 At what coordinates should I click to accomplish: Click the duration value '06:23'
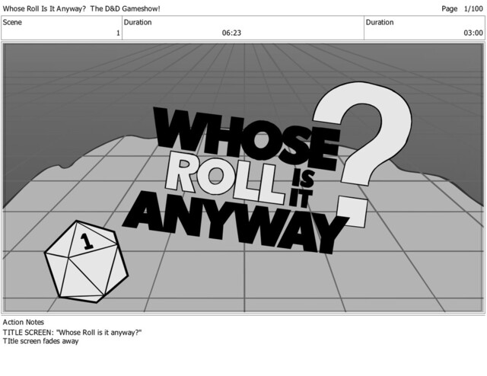231,33
